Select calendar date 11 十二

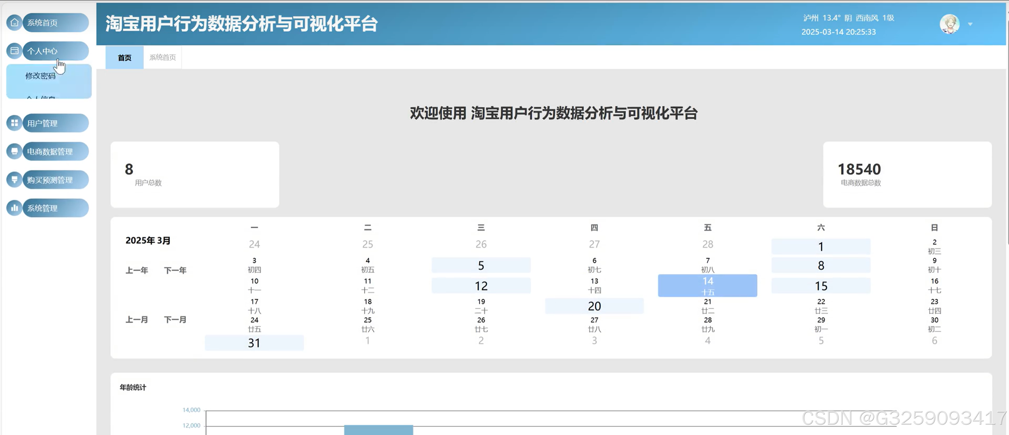367,286
